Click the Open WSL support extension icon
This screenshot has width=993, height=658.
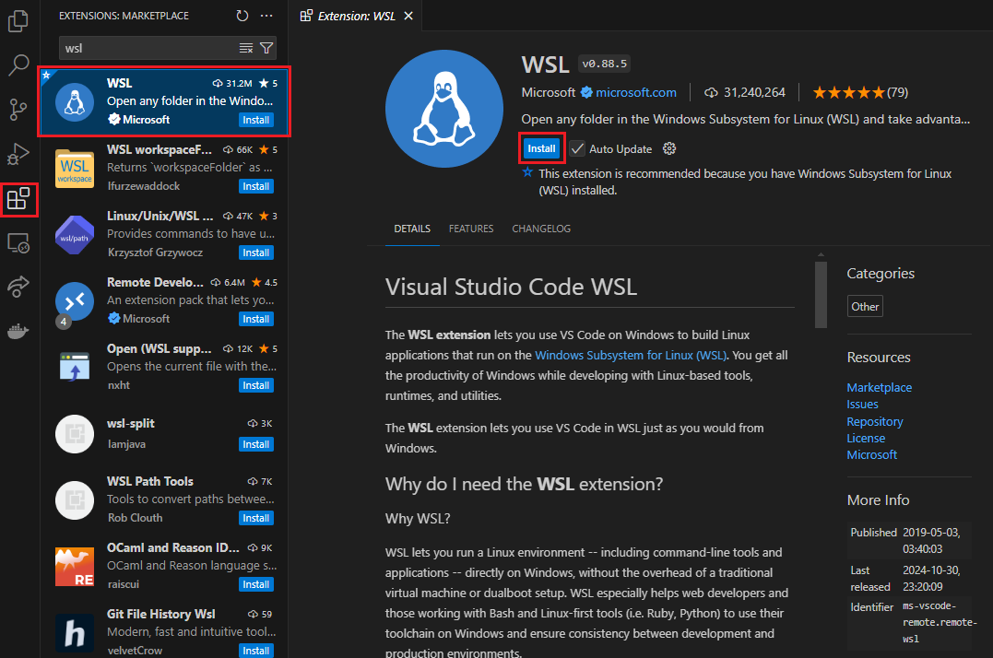(x=75, y=368)
